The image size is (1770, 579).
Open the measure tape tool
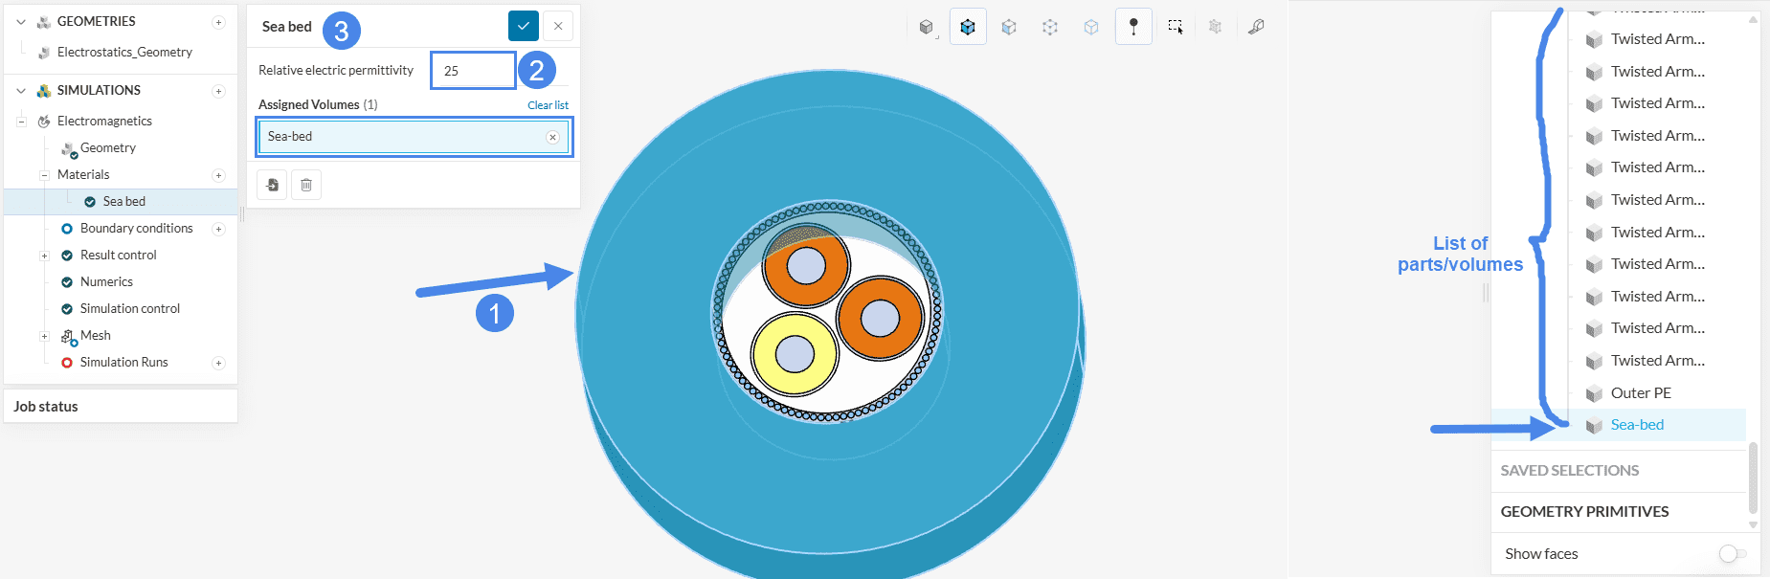click(x=1256, y=27)
